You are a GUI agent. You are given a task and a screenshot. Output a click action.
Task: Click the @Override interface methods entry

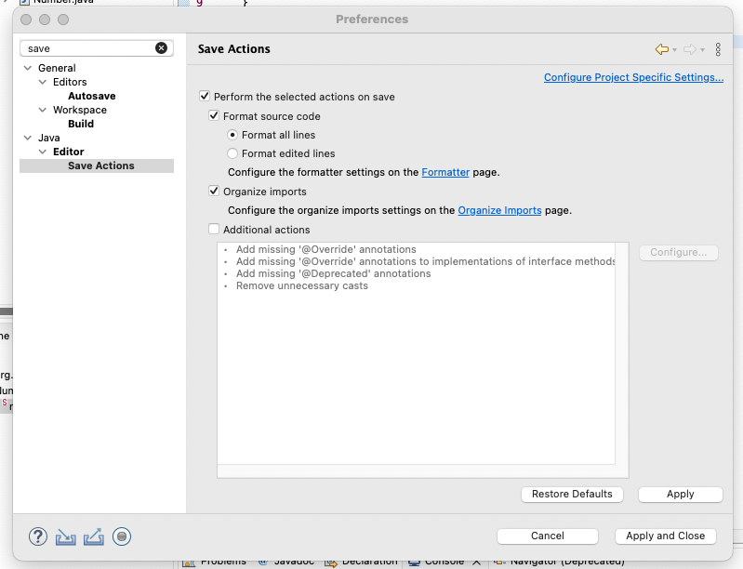pyautogui.click(x=425, y=261)
